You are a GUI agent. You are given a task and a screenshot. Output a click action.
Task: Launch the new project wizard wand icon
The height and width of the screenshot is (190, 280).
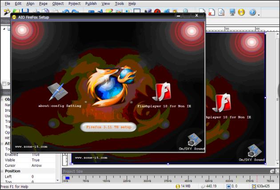(7, 12)
